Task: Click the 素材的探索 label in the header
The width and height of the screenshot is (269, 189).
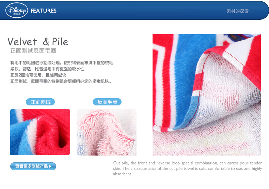Action: (238, 11)
